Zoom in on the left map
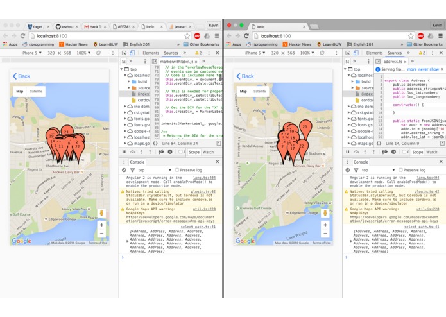This screenshot has width=446, height=317. [101, 225]
